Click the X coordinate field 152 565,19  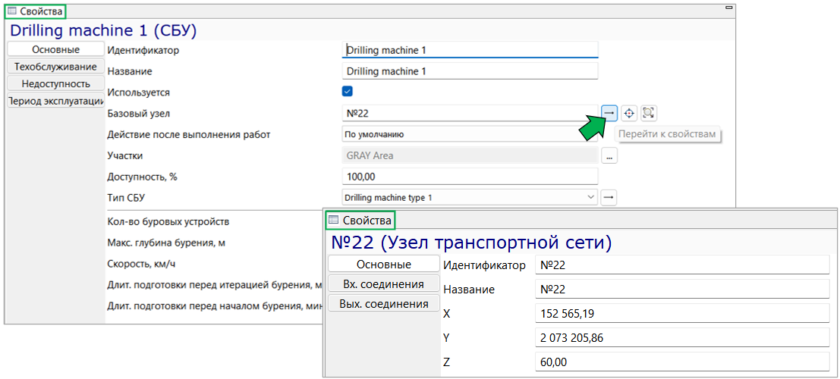point(682,314)
